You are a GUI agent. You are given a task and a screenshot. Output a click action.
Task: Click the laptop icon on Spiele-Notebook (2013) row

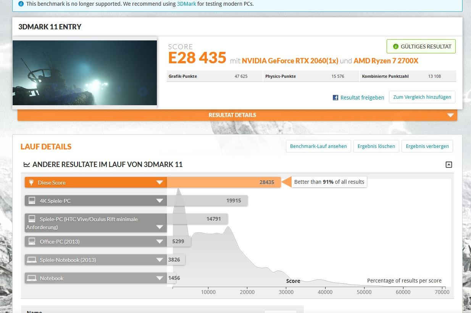[32, 260]
